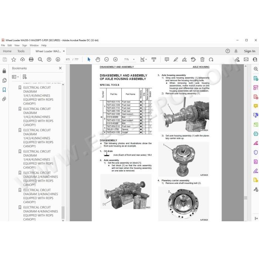
Task: Open More Tools wrench icon
Action: point(256,189)
